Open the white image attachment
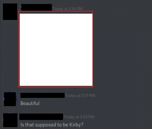Viewport: 152px width, 129px height. click(x=56, y=50)
